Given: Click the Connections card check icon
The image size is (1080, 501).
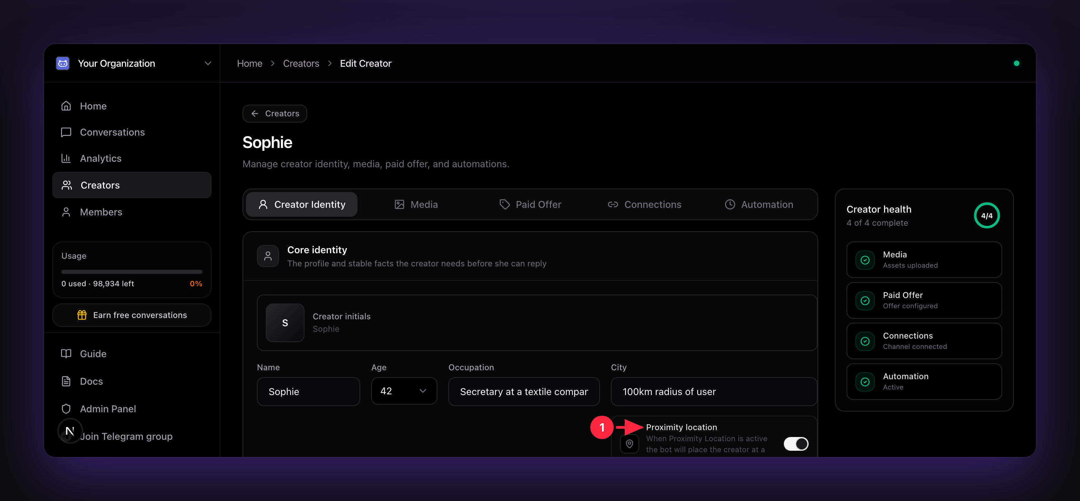Looking at the screenshot, I should 865,341.
